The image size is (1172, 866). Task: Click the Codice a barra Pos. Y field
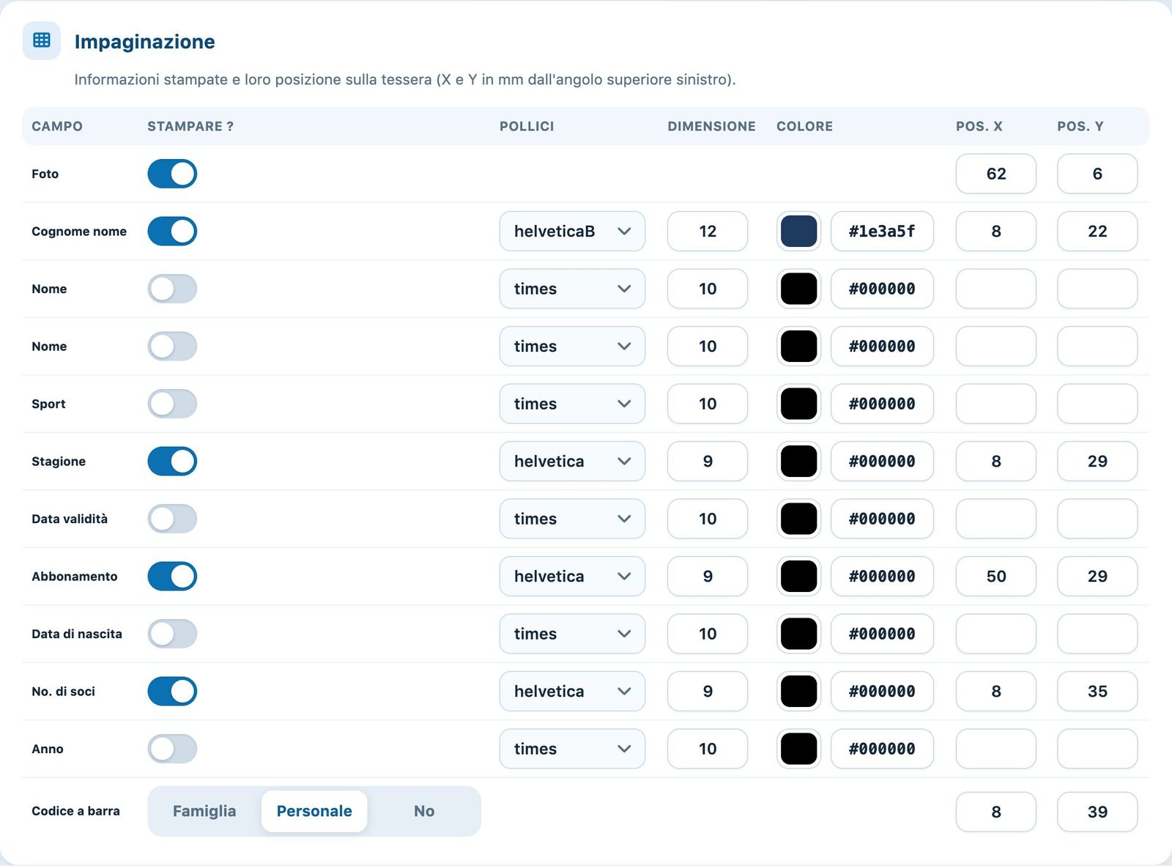pyautogui.click(x=1097, y=812)
